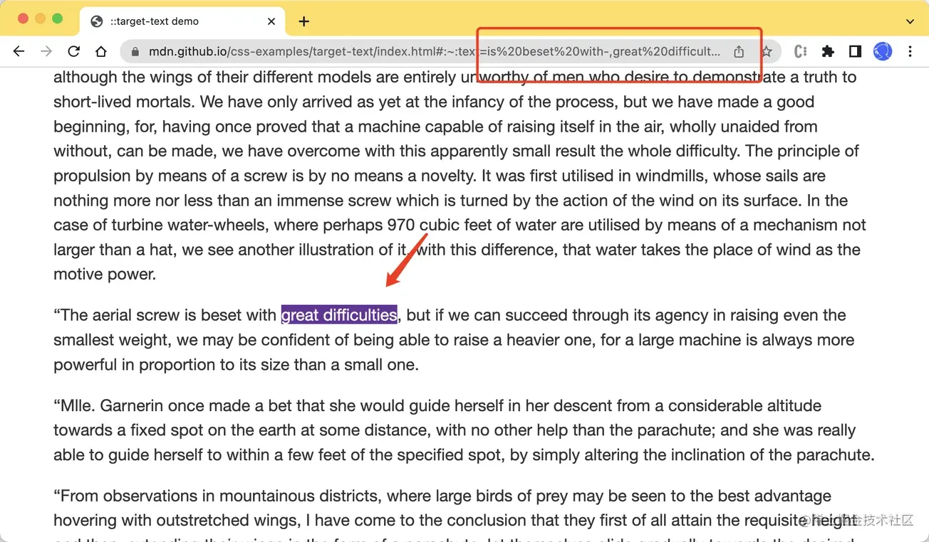View site information via lock icon
The width and height of the screenshot is (929, 542).
[x=134, y=51]
